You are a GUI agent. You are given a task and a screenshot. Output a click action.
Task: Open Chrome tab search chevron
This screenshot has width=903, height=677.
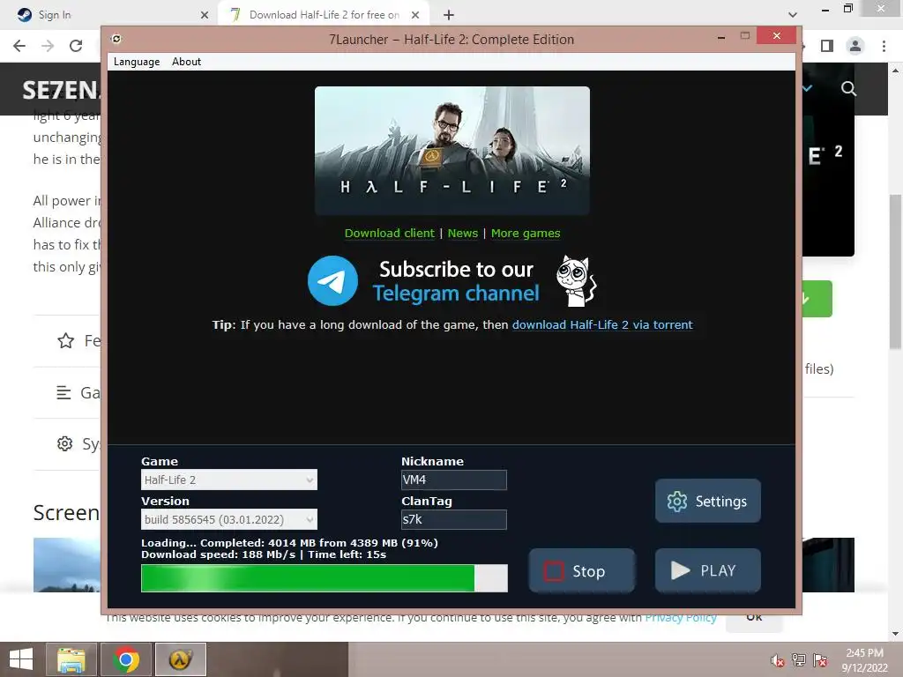point(793,14)
